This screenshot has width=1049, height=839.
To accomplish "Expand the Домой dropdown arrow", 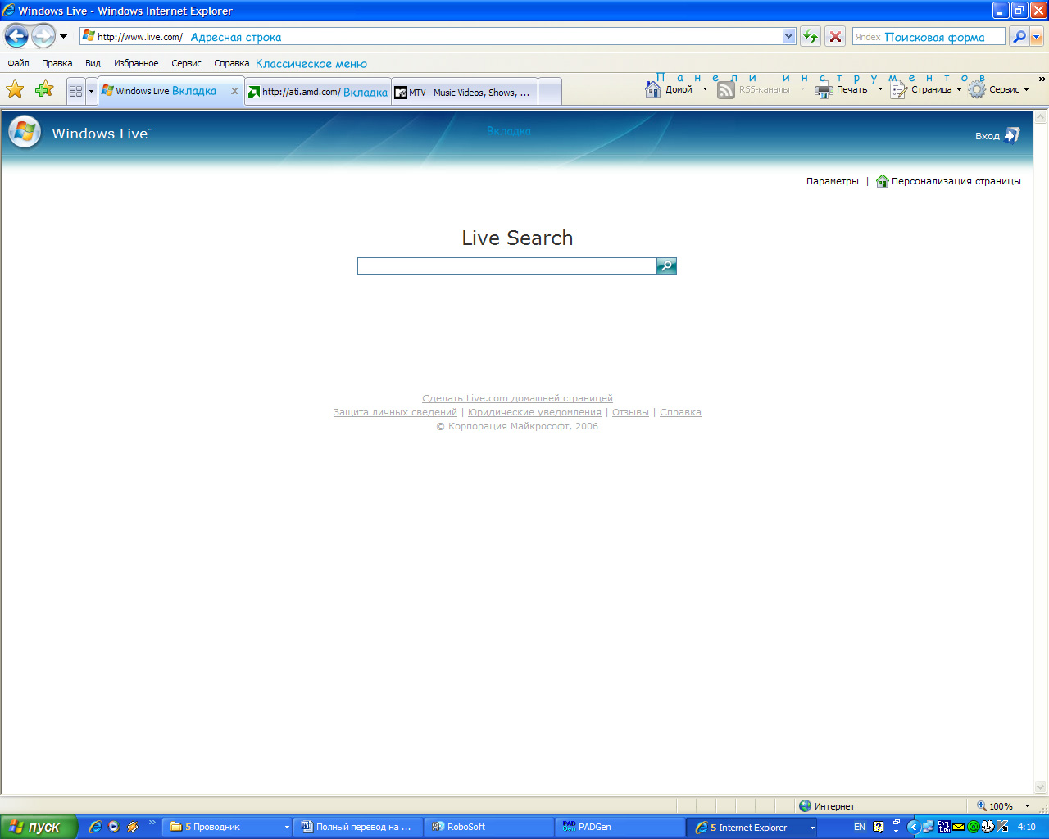I will pyautogui.click(x=705, y=89).
